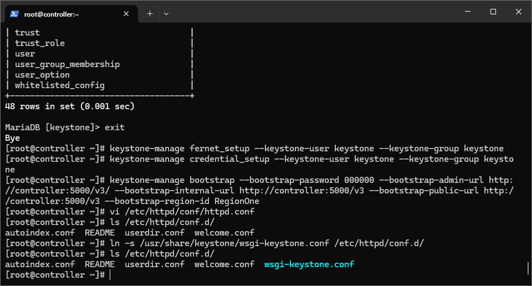The height and width of the screenshot is (286, 532).
Task: Click the user_group_membership table row
Action: (x=67, y=64)
